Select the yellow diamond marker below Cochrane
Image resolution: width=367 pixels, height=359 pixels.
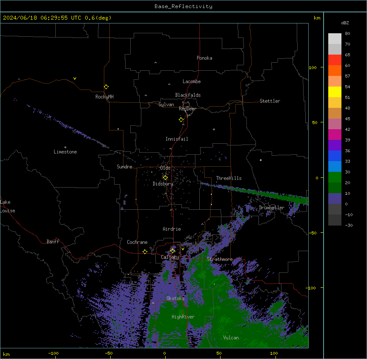coord(145,252)
